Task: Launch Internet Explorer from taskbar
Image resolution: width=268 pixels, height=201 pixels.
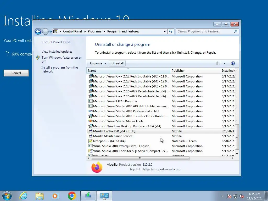Action: click(23, 196)
